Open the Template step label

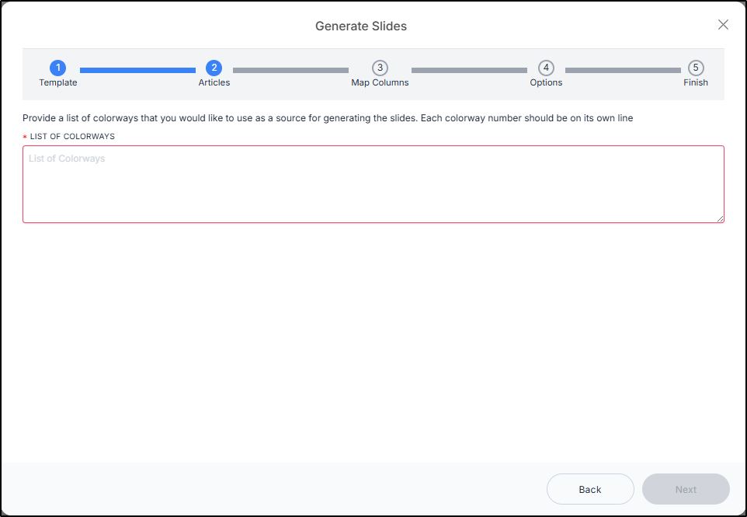point(57,82)
